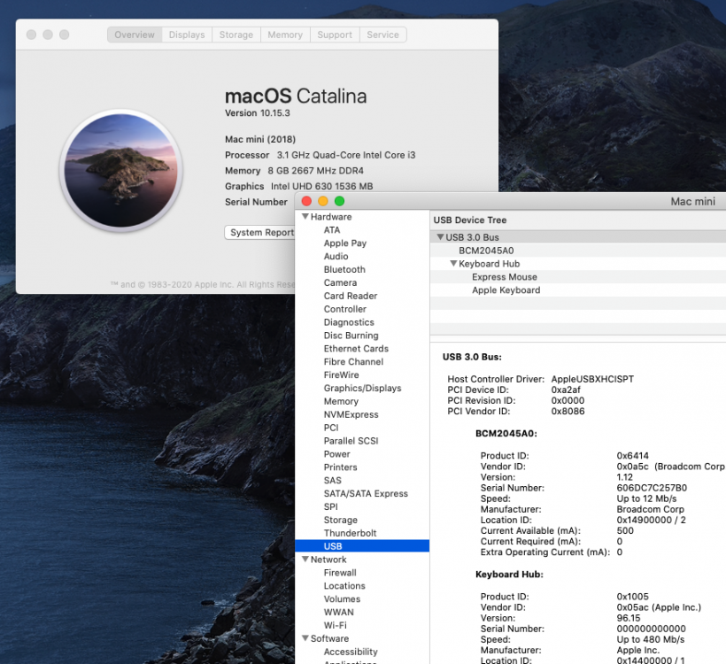Open ATA in the Hardware list
The image size is (726, 664).
coord(332,230)
